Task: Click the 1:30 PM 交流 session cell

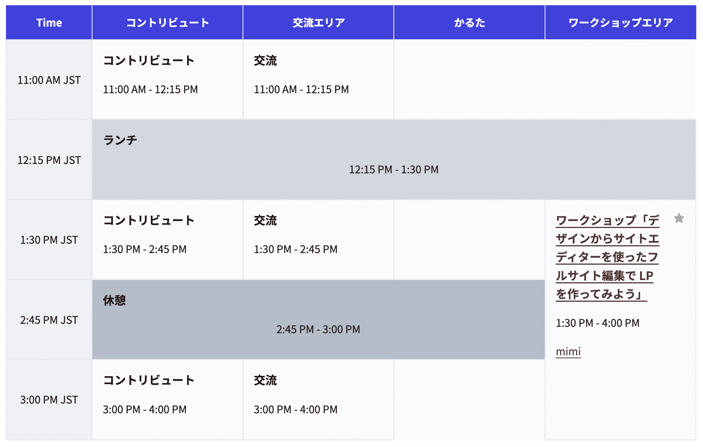Action: click(319, 240)
